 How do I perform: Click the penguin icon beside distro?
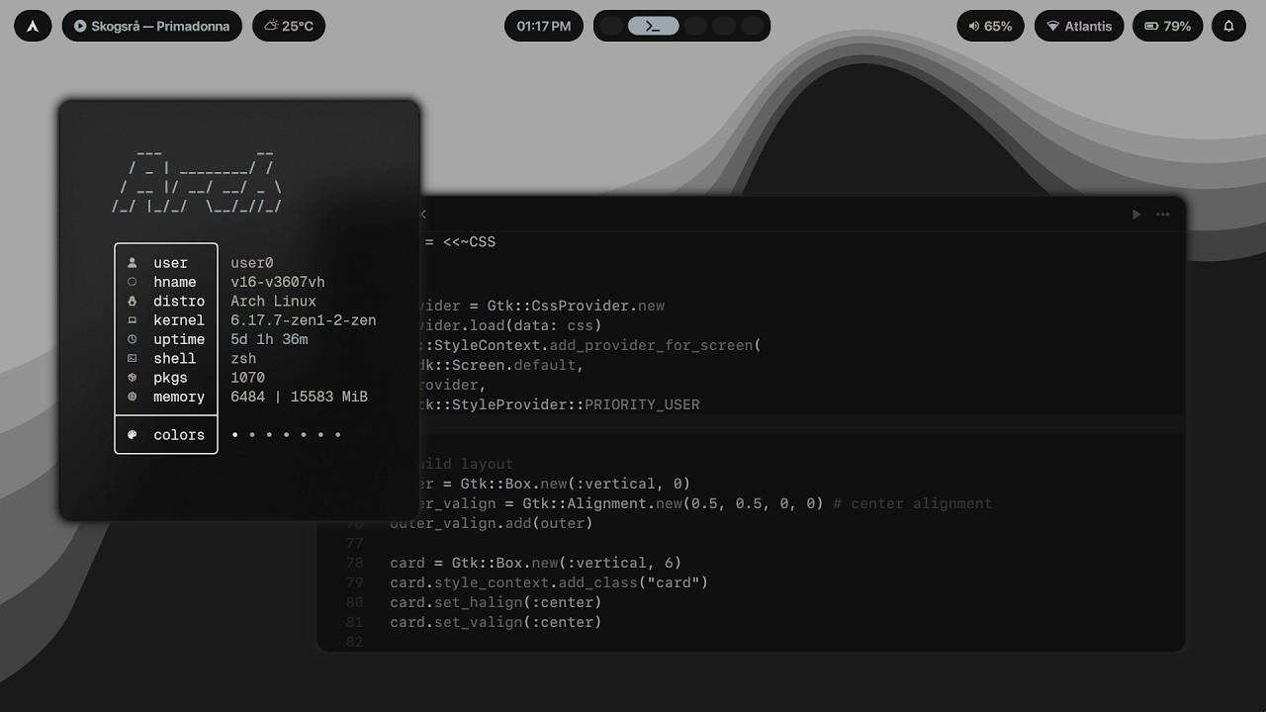[x=132, y=301]
